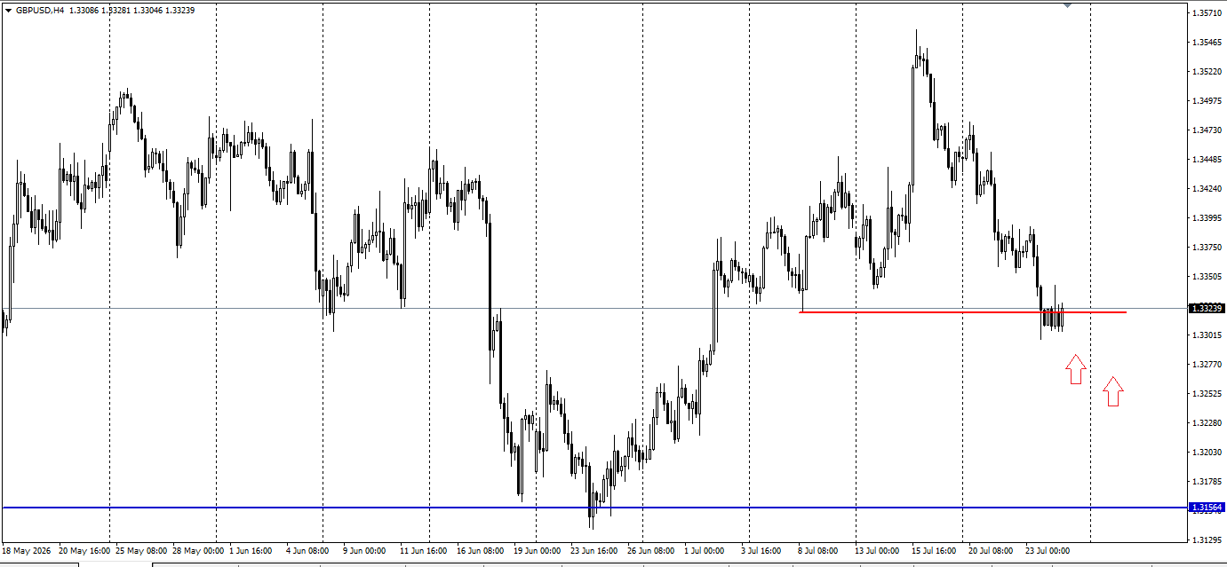Click the small triangle before GBPUSD,H4 title
1227x567 pixels.
pyautogui.click(x=8, y=11)
